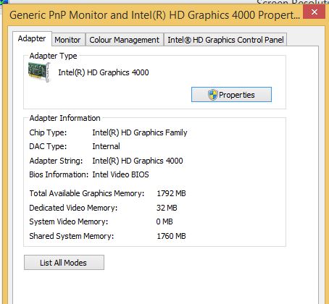This screenshot has height=304, width=329.
Task: Click the Intel Video BIOS information text
Action: coord(120,174)
